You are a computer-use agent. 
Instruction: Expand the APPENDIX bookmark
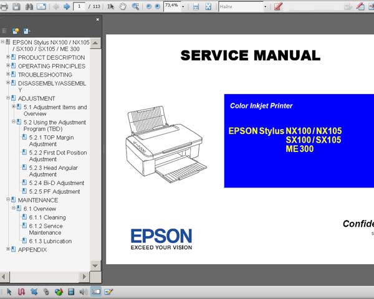[x=8, y=249]
